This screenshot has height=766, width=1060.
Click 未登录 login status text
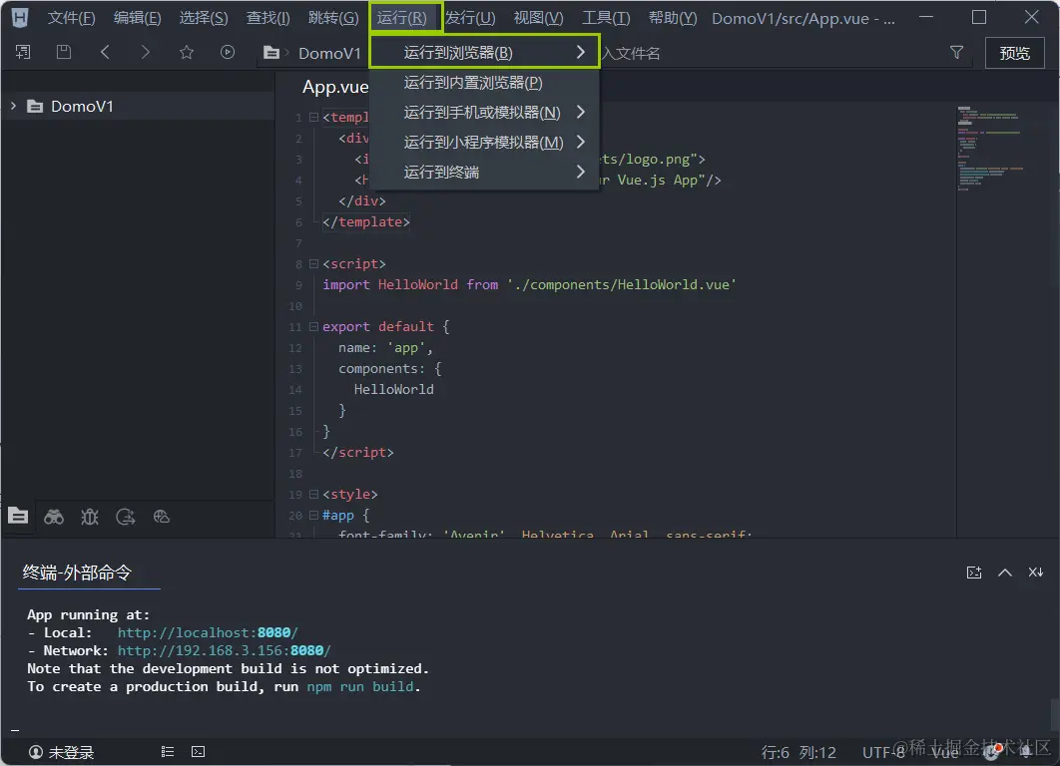pos(71,752)
